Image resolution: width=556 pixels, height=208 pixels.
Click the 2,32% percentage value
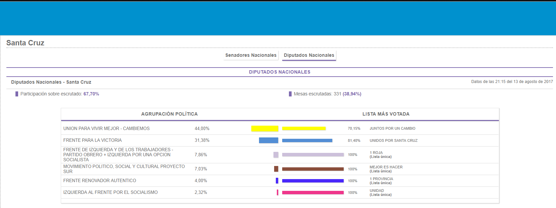[x=201, y=192]
